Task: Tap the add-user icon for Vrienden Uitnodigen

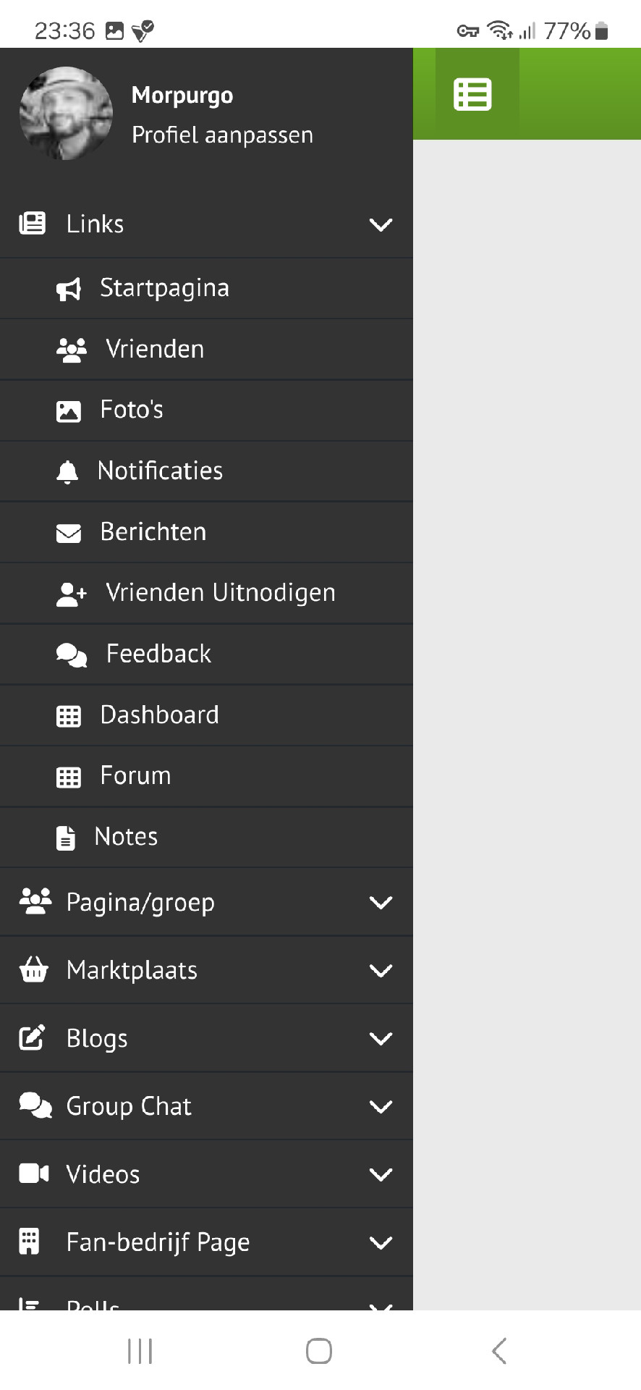Action: 71,594
